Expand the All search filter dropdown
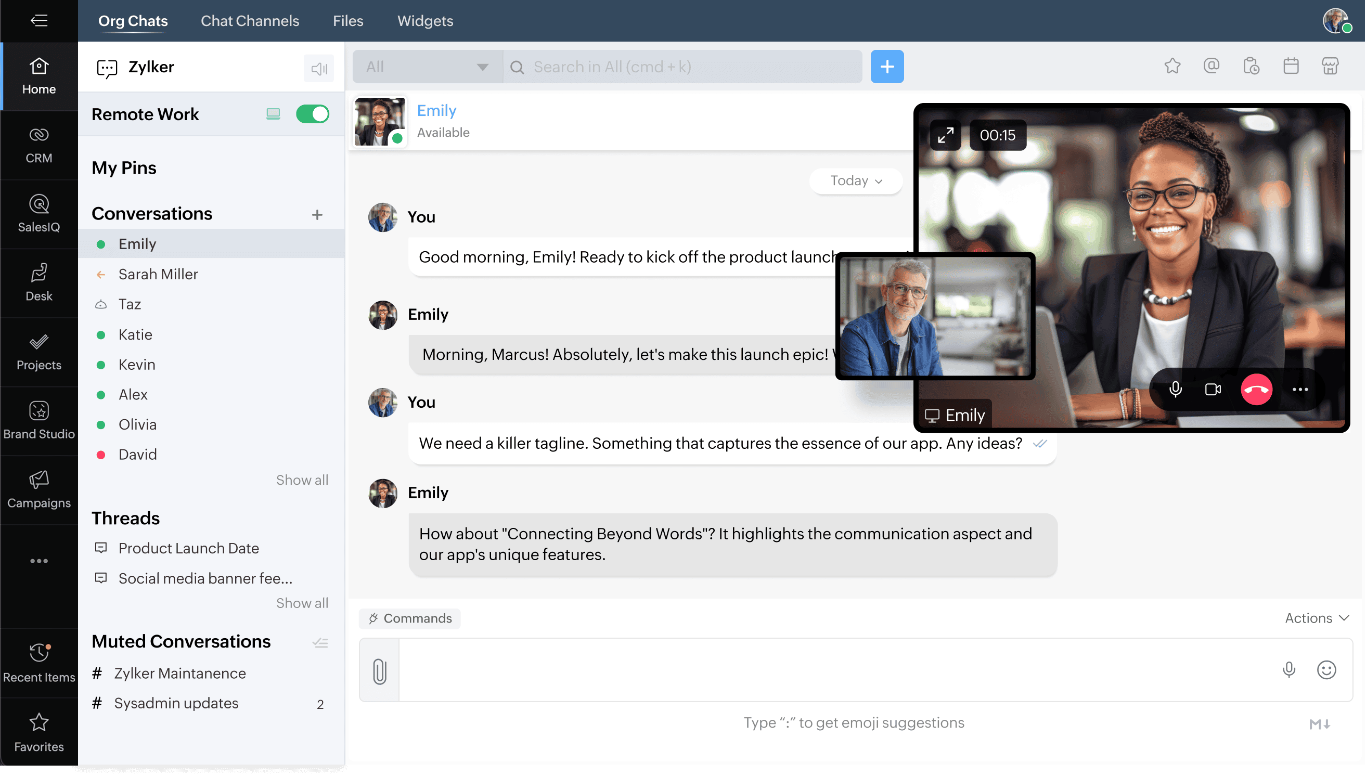Viewport: 1366px width, 776px height. [428, 67]
